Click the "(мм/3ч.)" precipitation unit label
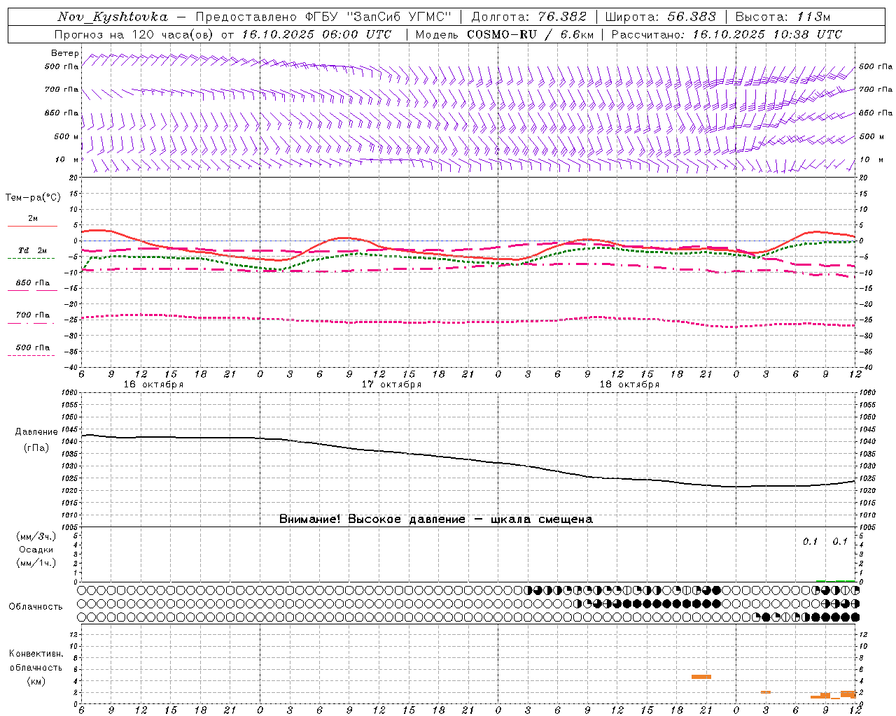Image resolution: width=896 pixels, height=716 pixels. 36,536
